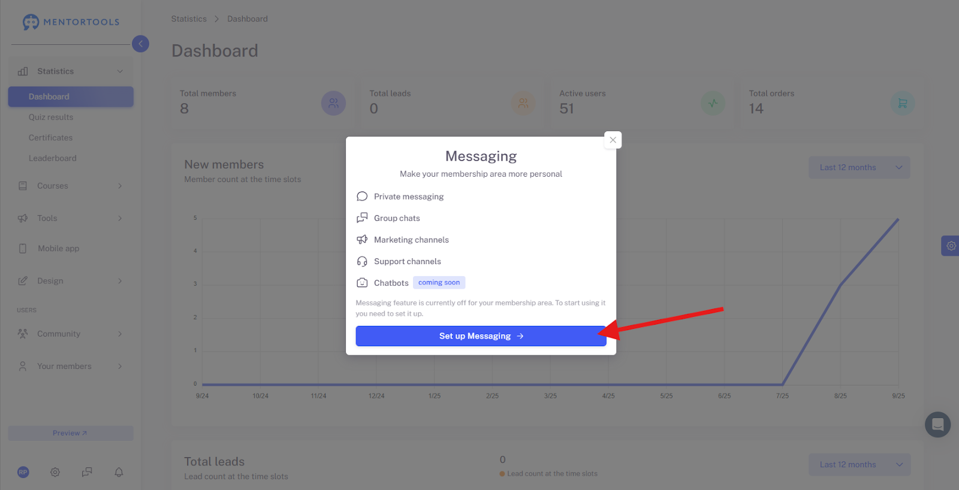Image resolution: width=959 pixels, height=490 pixels.
Task: Open the Leaderboard menu item
Action: [x=53, y=158]
